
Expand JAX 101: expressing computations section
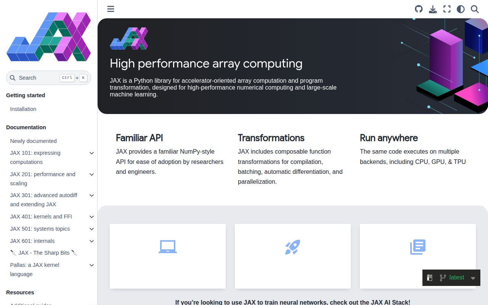click(x=91, y=153)
